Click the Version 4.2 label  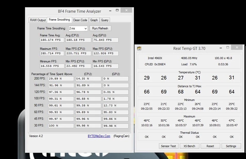click(36, 136)
